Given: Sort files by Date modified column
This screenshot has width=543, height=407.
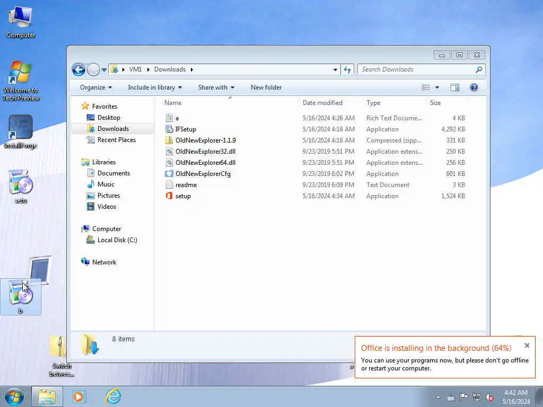Looking at the screenshot, I should click(x=332, y=103).
